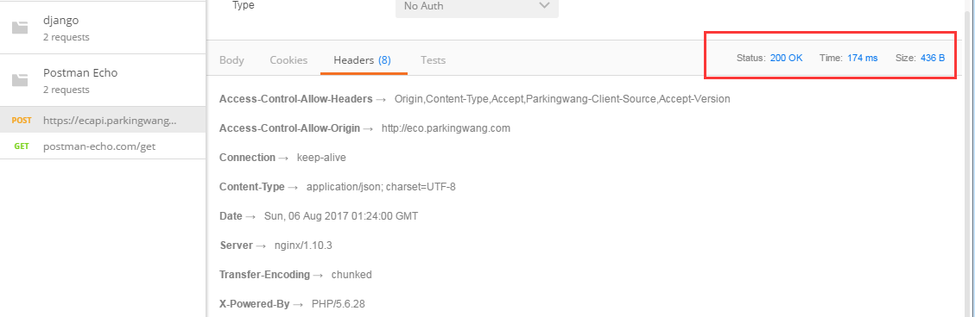Click the Access-Control-Allow-Headers header name
The width and height of the screenshot is (975, 317).
296,99
